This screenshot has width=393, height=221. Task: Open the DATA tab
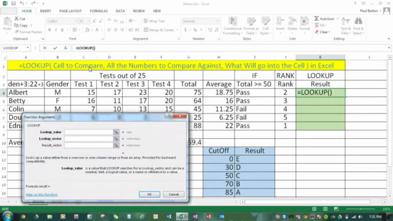tap(120, 11)
